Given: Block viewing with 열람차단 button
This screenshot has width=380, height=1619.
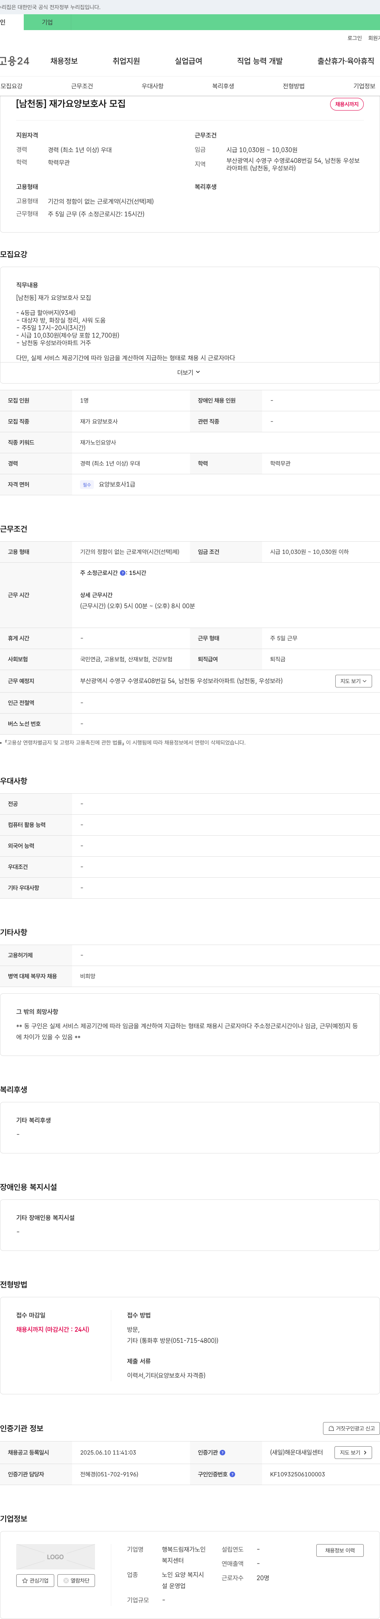Looking at the screenshot, I should click(76, 1580).
